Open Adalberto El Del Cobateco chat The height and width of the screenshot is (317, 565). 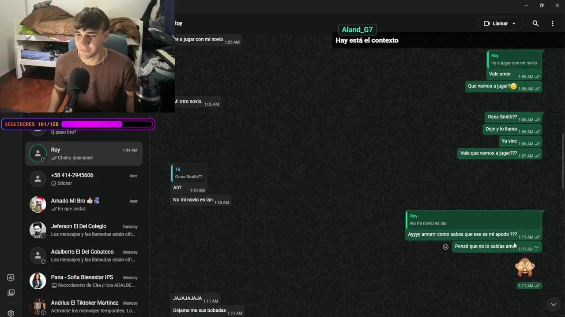[84, 256]
